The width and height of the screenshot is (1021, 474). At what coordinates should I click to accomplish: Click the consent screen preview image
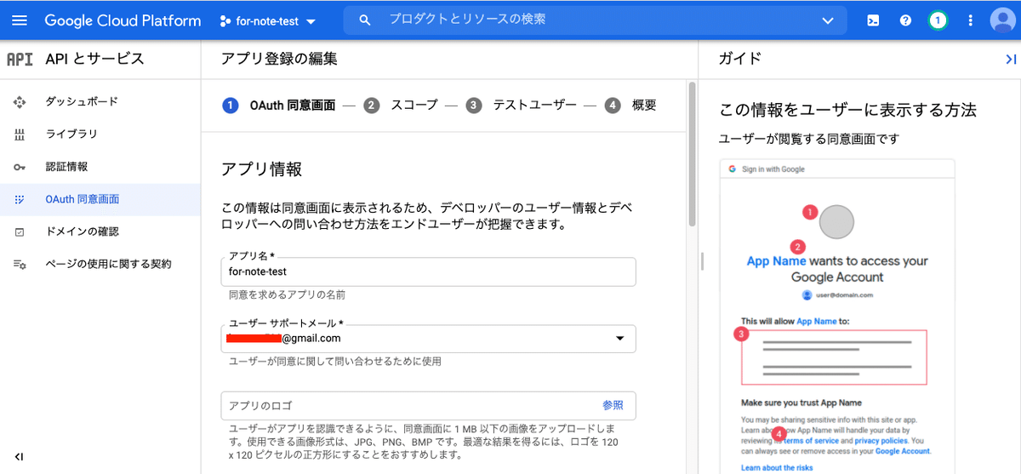tap(837, 317)
